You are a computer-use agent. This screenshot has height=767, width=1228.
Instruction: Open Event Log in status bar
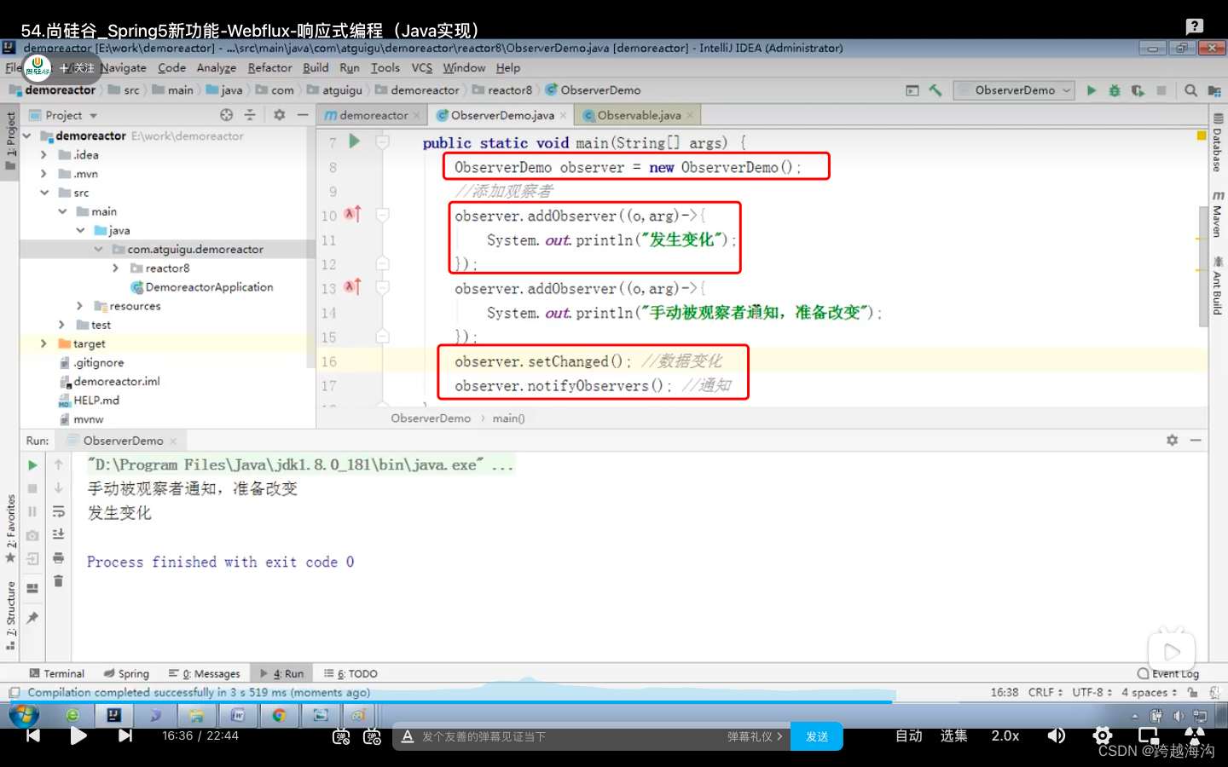[x=1168, y=673]
